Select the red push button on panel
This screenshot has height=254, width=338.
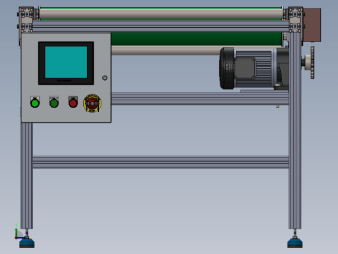(73, 103)
